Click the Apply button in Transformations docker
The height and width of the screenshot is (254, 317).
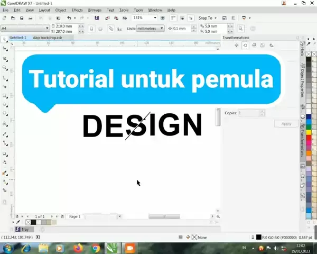(x=286, y=123)
